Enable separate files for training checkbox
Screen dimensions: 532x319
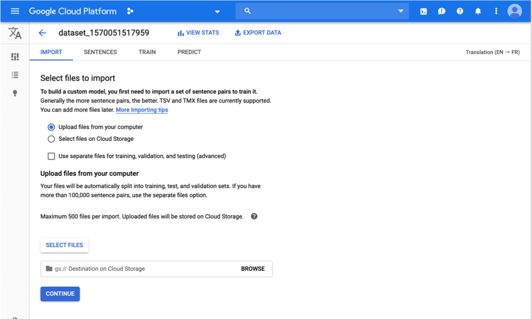(x=51, y=156)
